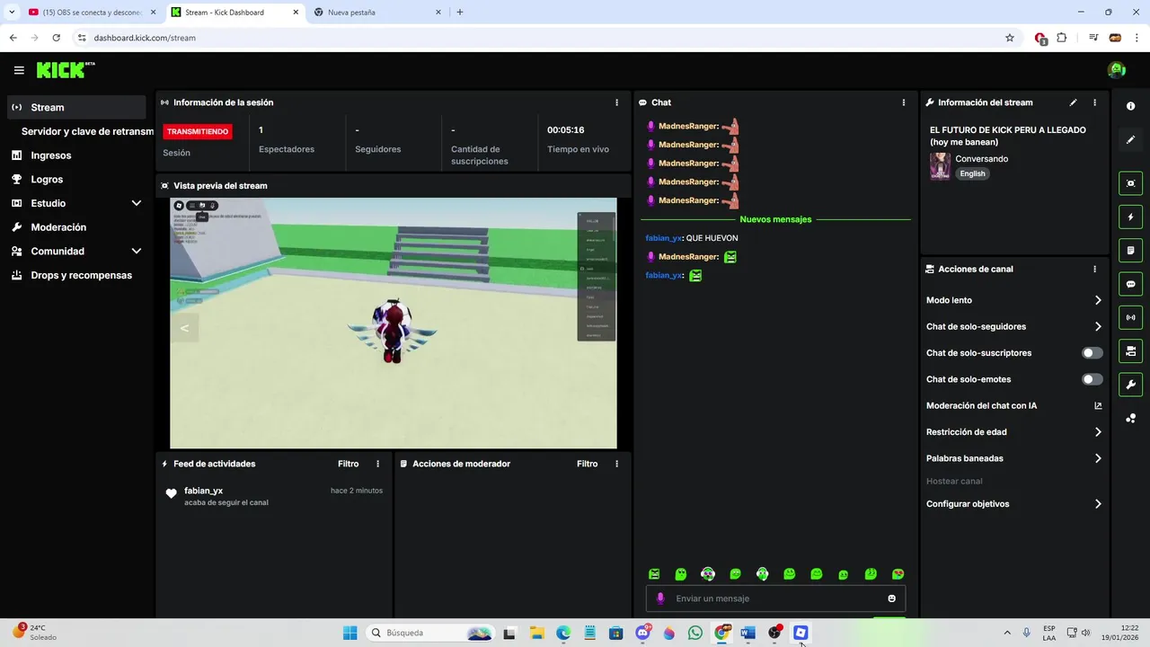
Task: Insert the heart-eyes emote into the chat
Action: pos(898,574)
